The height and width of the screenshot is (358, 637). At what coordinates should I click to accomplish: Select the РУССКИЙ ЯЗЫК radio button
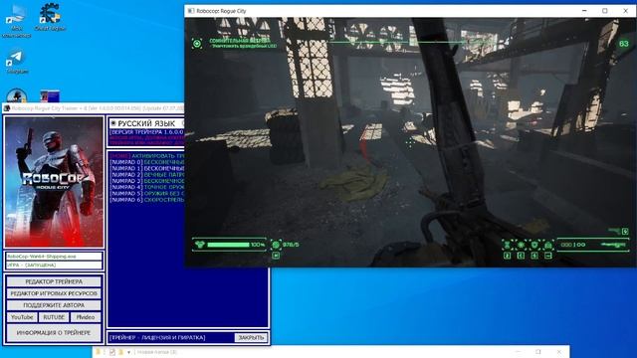(113, 123)
